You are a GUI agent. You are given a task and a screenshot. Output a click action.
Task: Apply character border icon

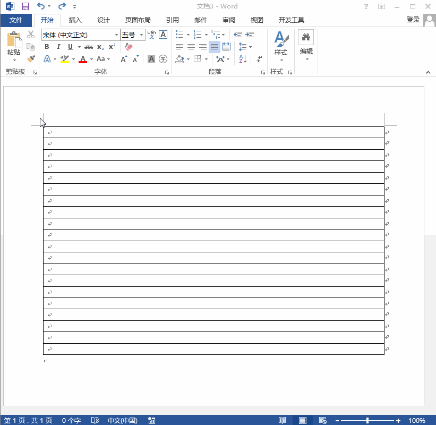(x=163, y=35)
